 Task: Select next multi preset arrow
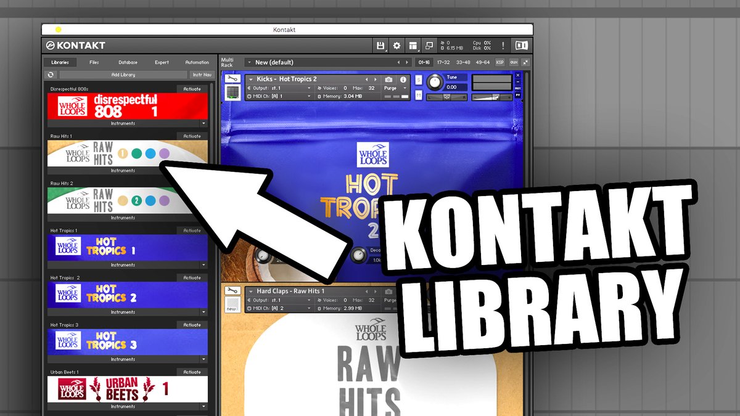click(x=406, y=62)
